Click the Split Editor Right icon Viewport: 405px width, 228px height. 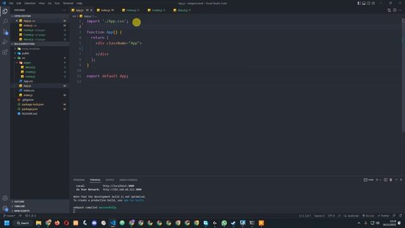click(x=395, y=10)
